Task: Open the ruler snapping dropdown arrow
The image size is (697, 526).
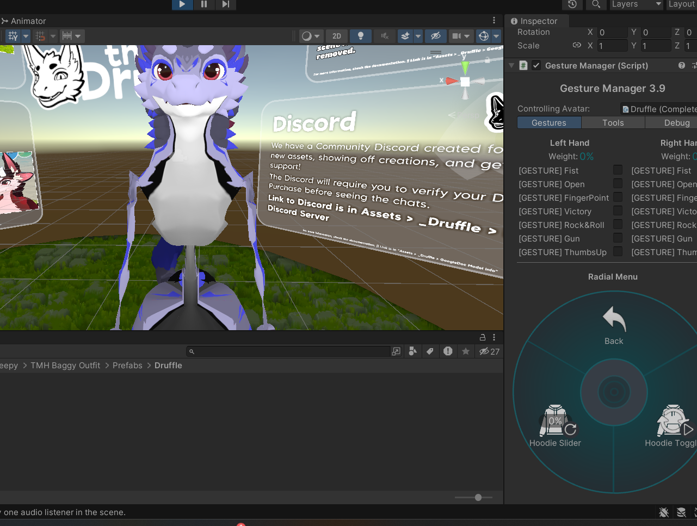Action: point(78,36)
